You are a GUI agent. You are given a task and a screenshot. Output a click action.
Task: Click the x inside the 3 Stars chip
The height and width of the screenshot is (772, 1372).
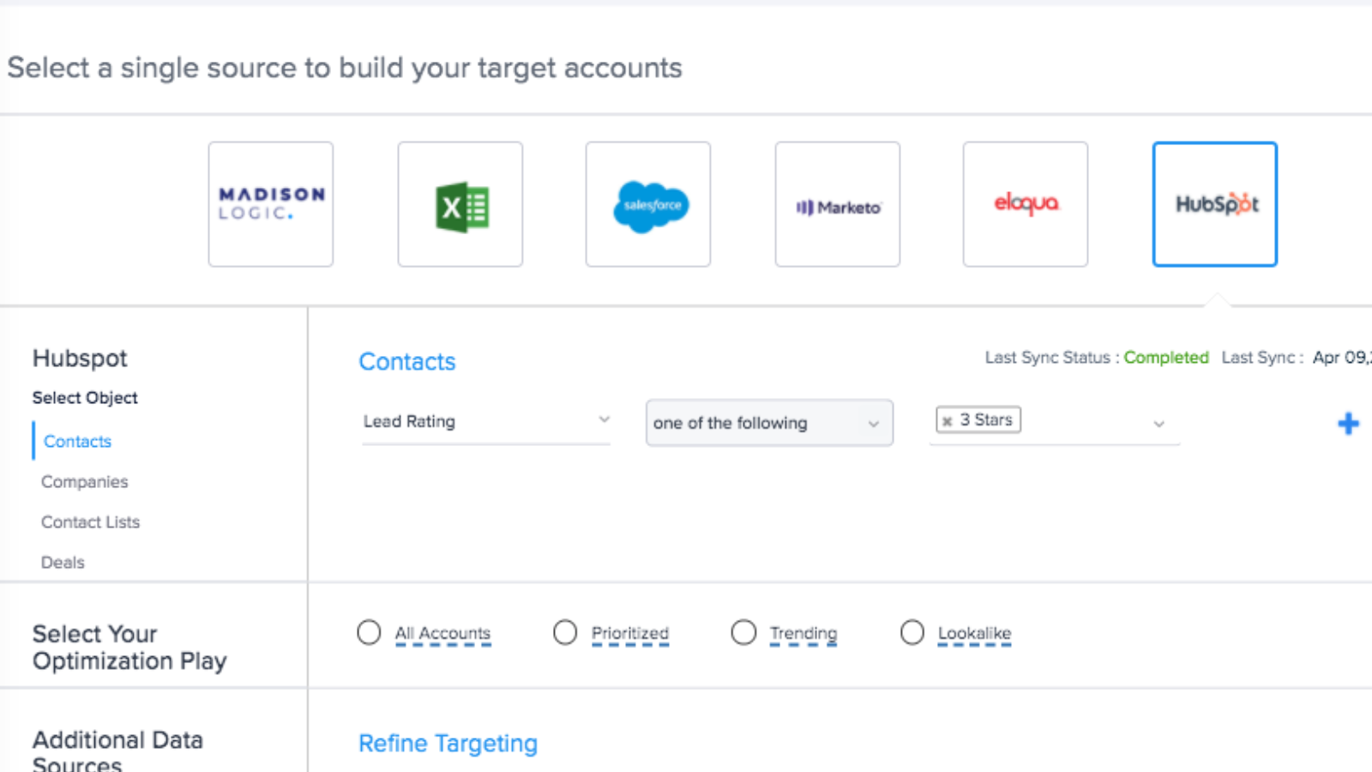coord(947,420)
